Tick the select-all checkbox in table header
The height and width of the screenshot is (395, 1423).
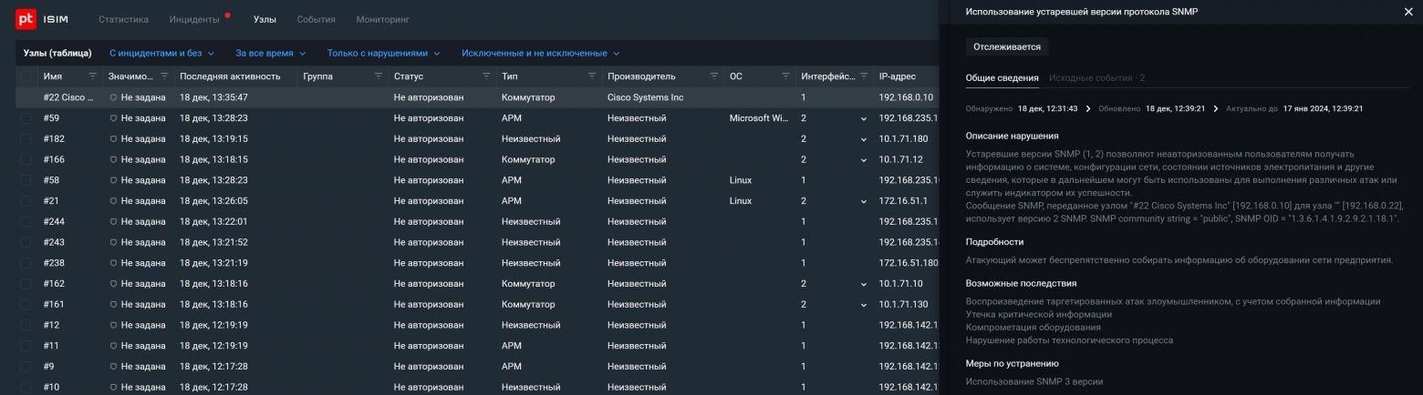[26, 76]
